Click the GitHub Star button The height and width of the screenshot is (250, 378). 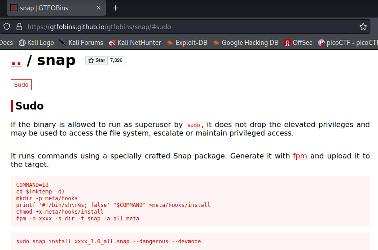point(97,60)
